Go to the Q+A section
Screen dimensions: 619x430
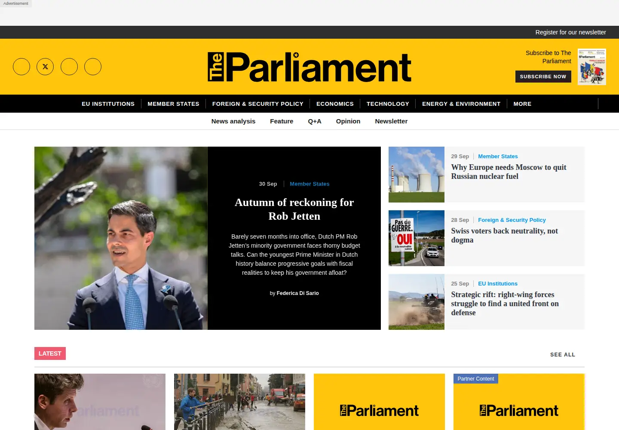(x=315, y=121)
